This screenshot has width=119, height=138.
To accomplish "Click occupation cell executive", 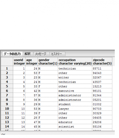I will (75, 91).
